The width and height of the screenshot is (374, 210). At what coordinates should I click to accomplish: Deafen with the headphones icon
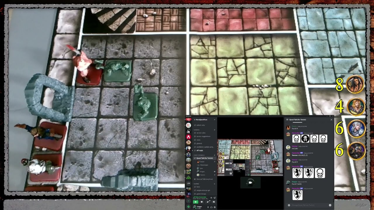(x=212, y=207)
